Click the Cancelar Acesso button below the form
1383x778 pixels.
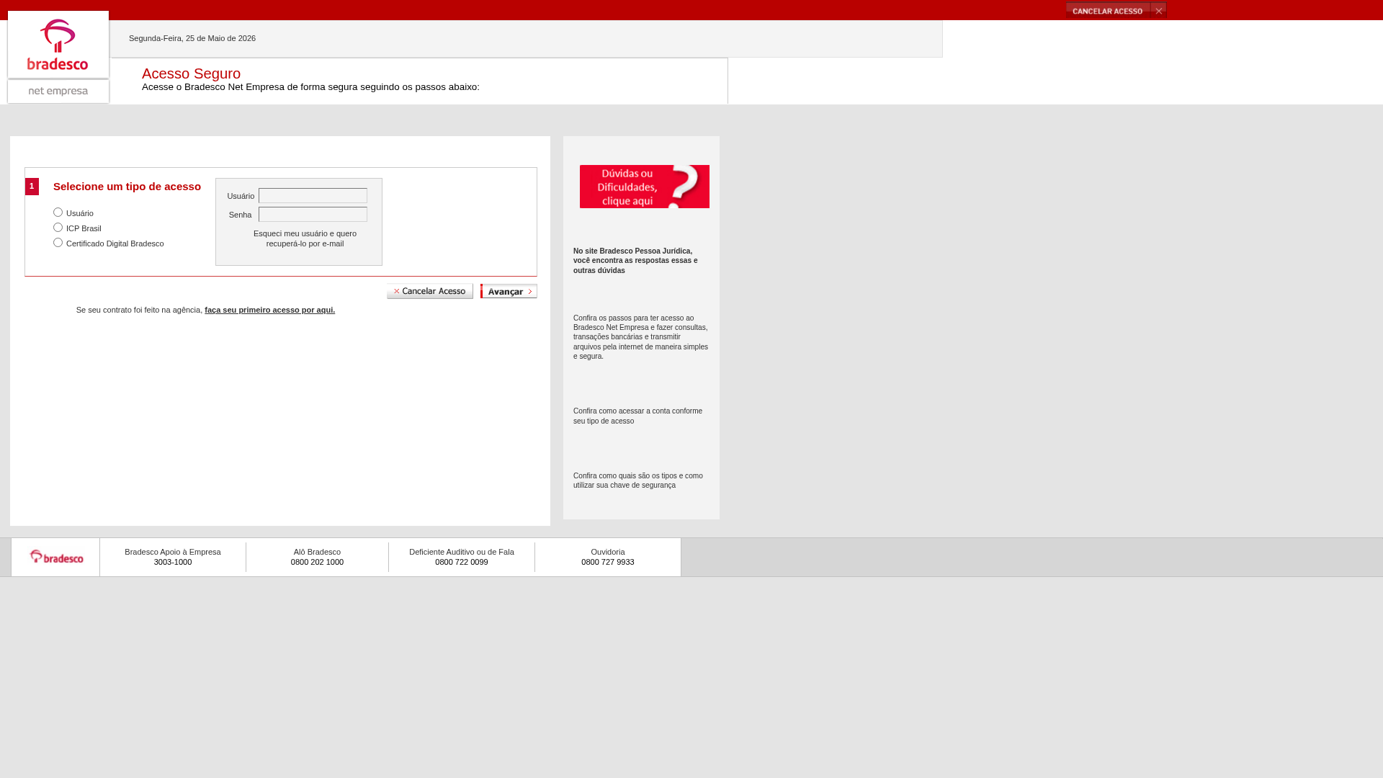pyautogui.click(x=430, y=291)
